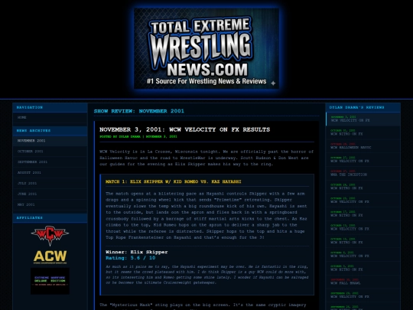This screenshot has width=413, height=310.
Task: Open September 2001 news archive
Action: [50, 162]
